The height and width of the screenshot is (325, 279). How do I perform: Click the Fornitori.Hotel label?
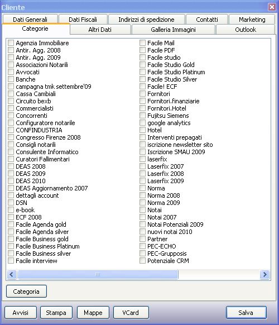tap(167, 108)
